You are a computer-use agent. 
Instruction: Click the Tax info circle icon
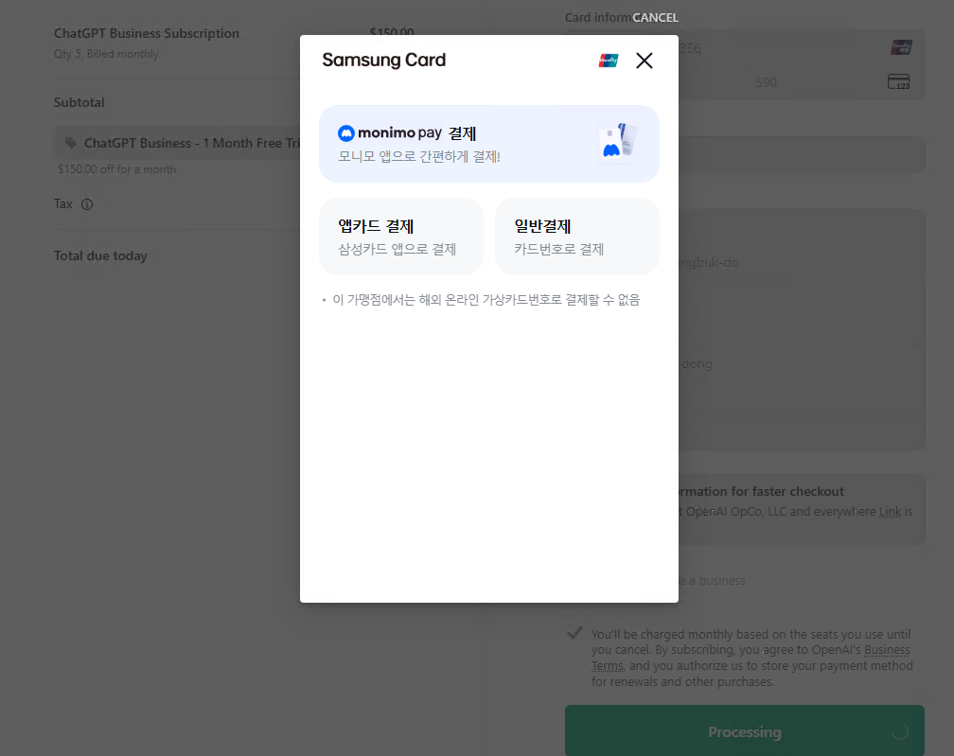point(87,204)
